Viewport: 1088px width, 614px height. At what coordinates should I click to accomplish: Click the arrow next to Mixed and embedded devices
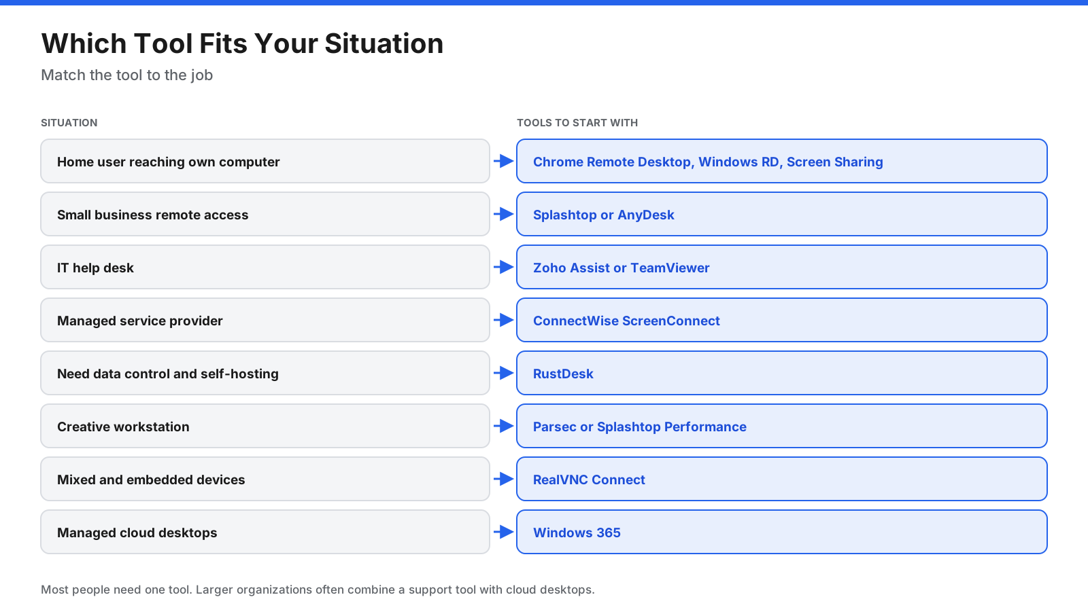(503, 479)
